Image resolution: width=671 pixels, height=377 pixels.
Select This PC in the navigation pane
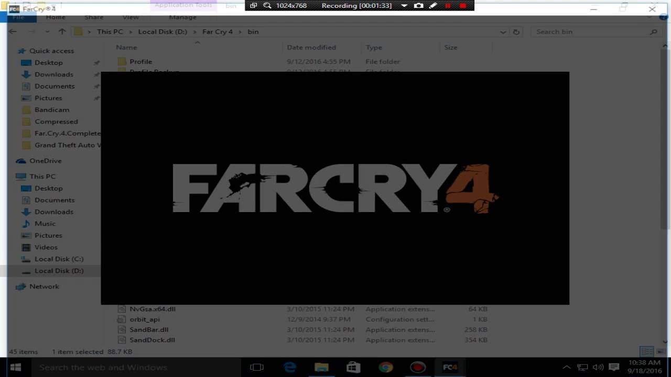[x=42, y=176]
